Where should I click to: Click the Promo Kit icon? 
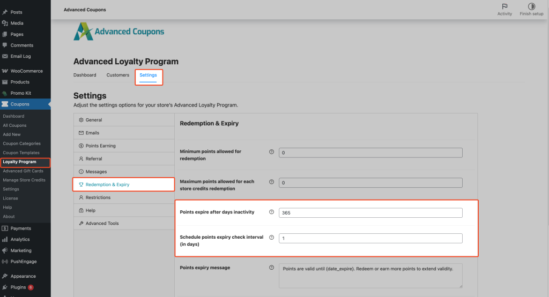tap(5, 93)
